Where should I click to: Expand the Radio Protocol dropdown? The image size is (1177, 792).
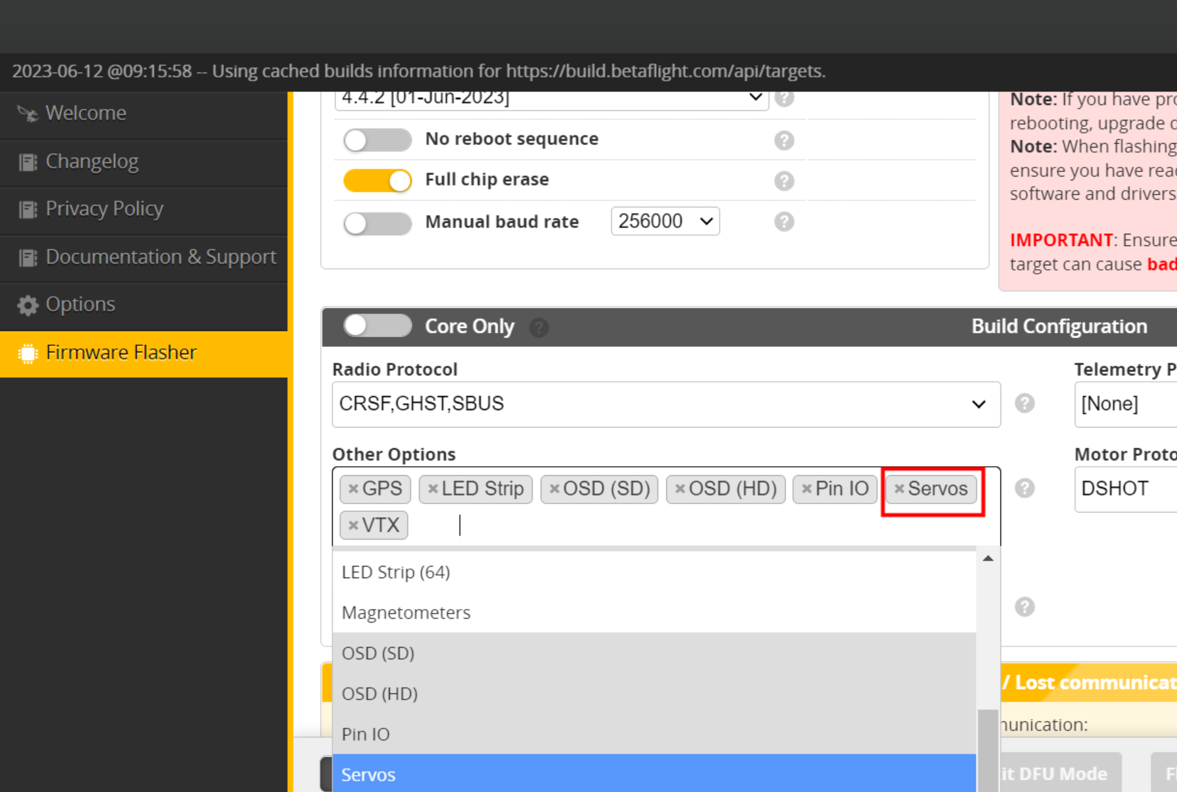point(666,404)
